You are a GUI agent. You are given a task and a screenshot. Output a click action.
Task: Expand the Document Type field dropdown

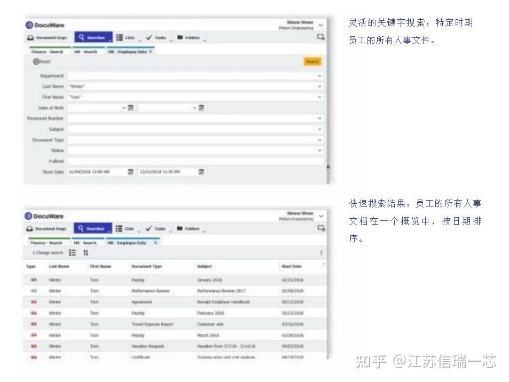(x=319, y=140)
